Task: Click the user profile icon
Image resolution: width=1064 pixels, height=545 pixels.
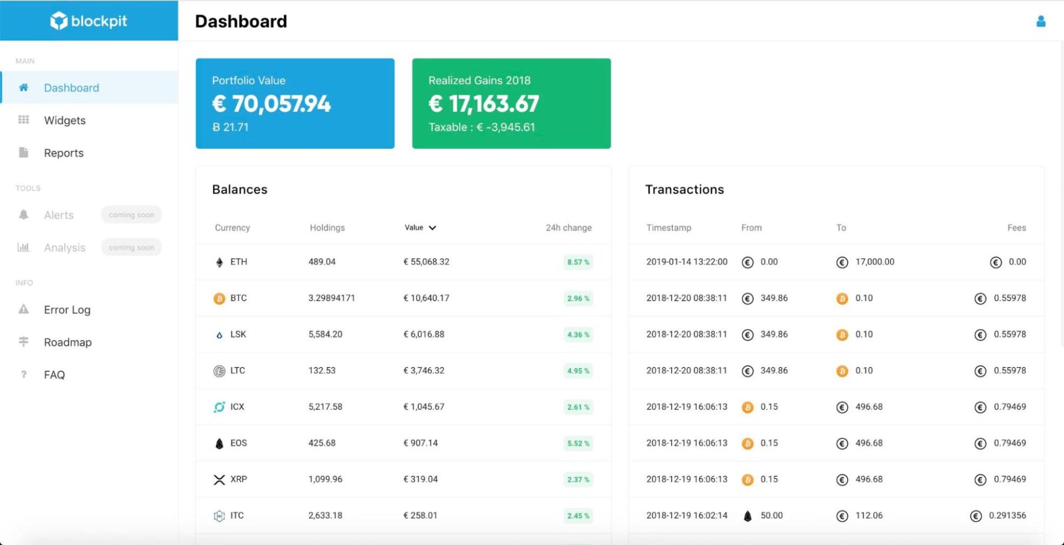Action: (x=1041, y=21)
